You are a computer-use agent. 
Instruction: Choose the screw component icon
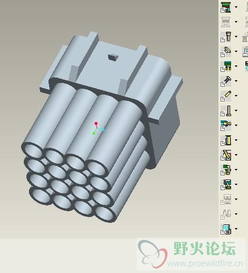(226, 81)
